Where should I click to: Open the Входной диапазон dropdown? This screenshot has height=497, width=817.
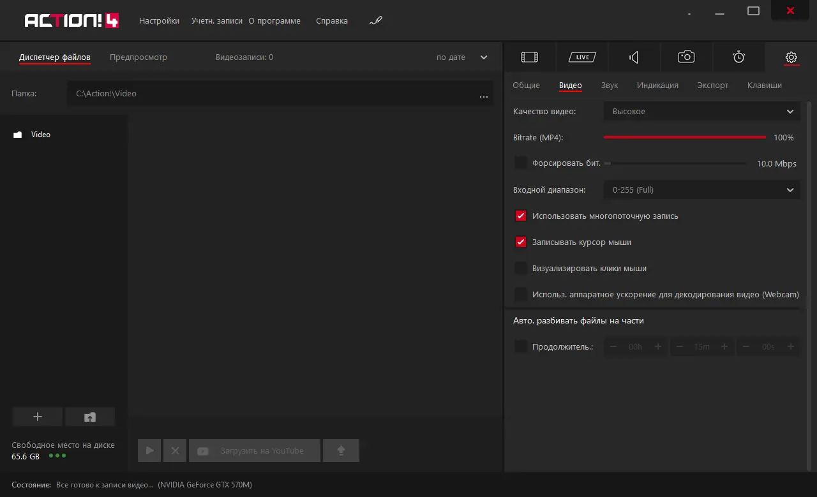(x=701, y=189)
